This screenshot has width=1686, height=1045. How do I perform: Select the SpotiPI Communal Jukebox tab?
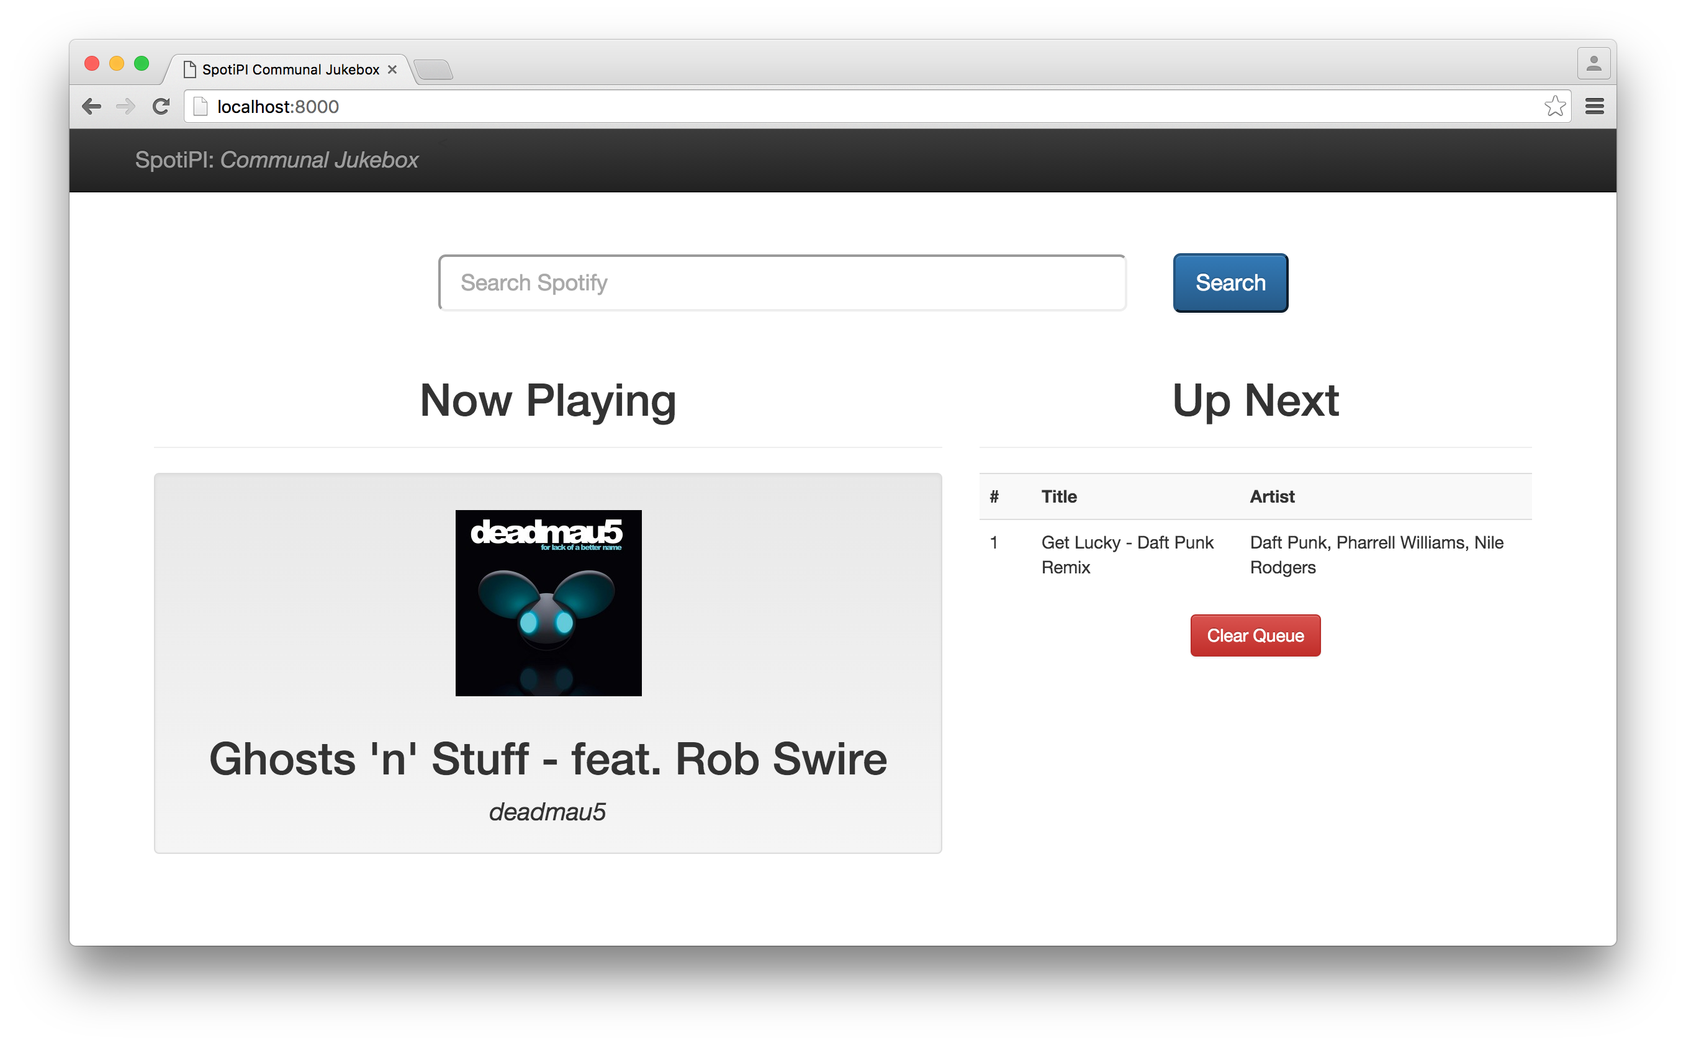pyautogui.click(x=291, y=69)
